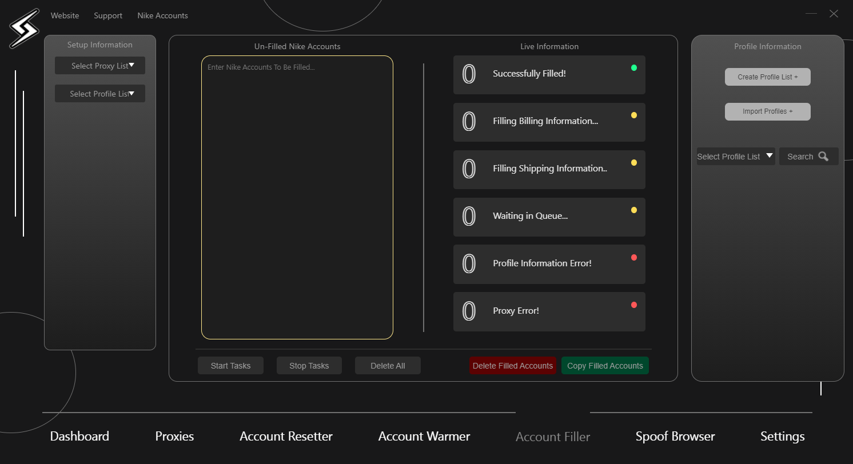Click the lightning bolt app logo
Screen dimensions: 853x464
(24, 28)
